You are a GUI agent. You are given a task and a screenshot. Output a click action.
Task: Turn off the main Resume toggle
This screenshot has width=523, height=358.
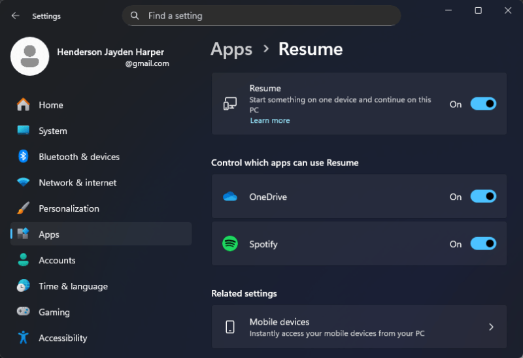pyautogui.click(x=483, y=104)
